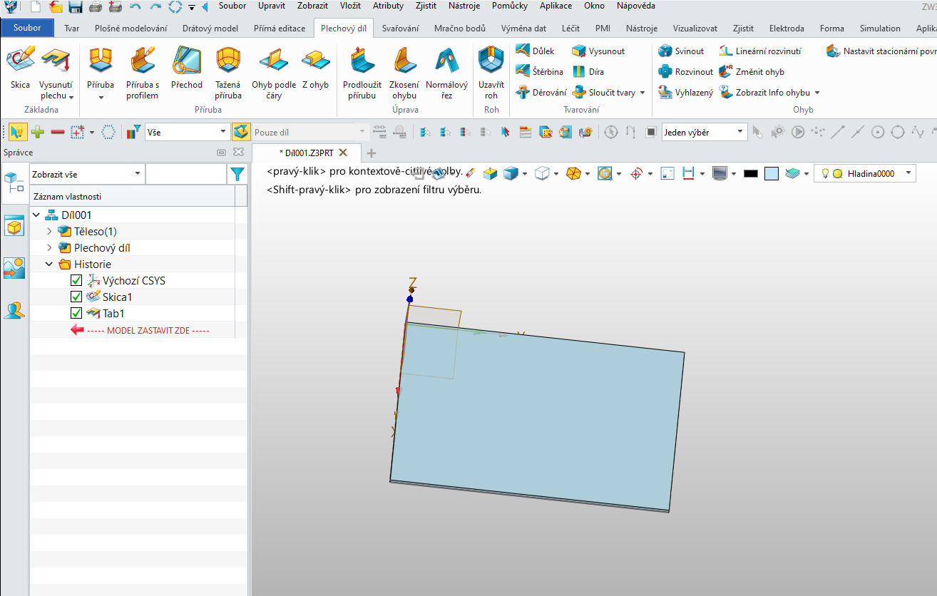This screenshot has width=937, height=596.
Task: Open the Vše filter dropdown
Action: (x=187, y=132)
